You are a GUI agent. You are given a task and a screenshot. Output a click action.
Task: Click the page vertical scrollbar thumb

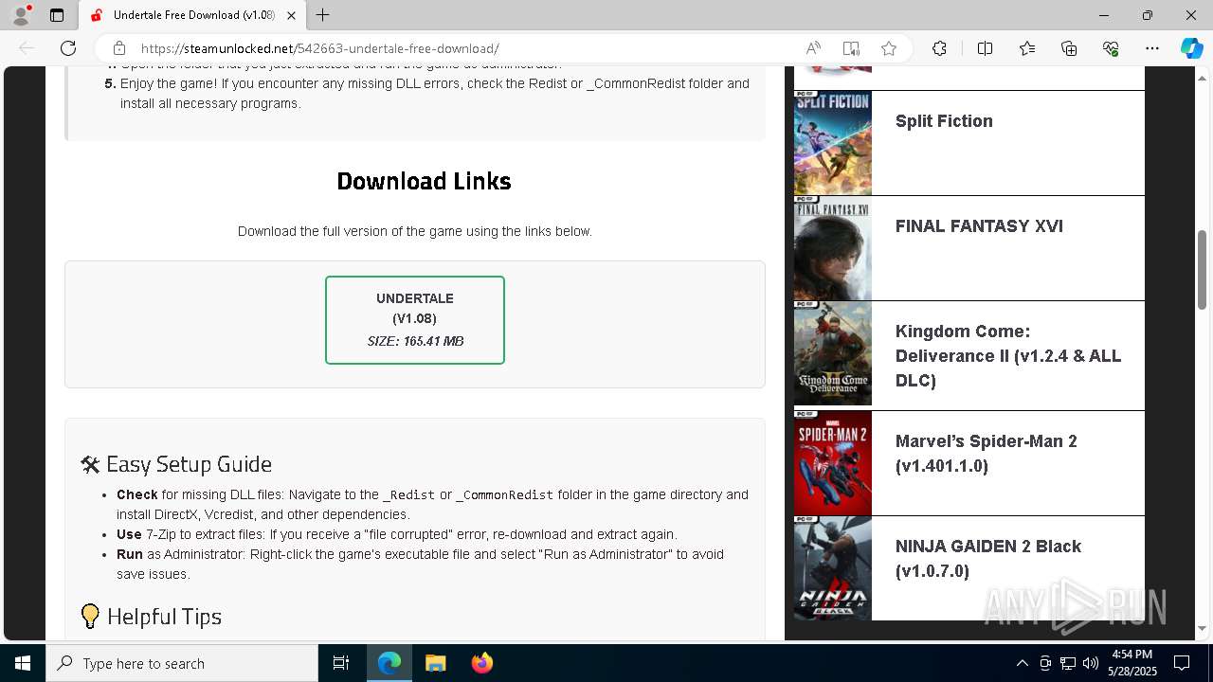1203,269
